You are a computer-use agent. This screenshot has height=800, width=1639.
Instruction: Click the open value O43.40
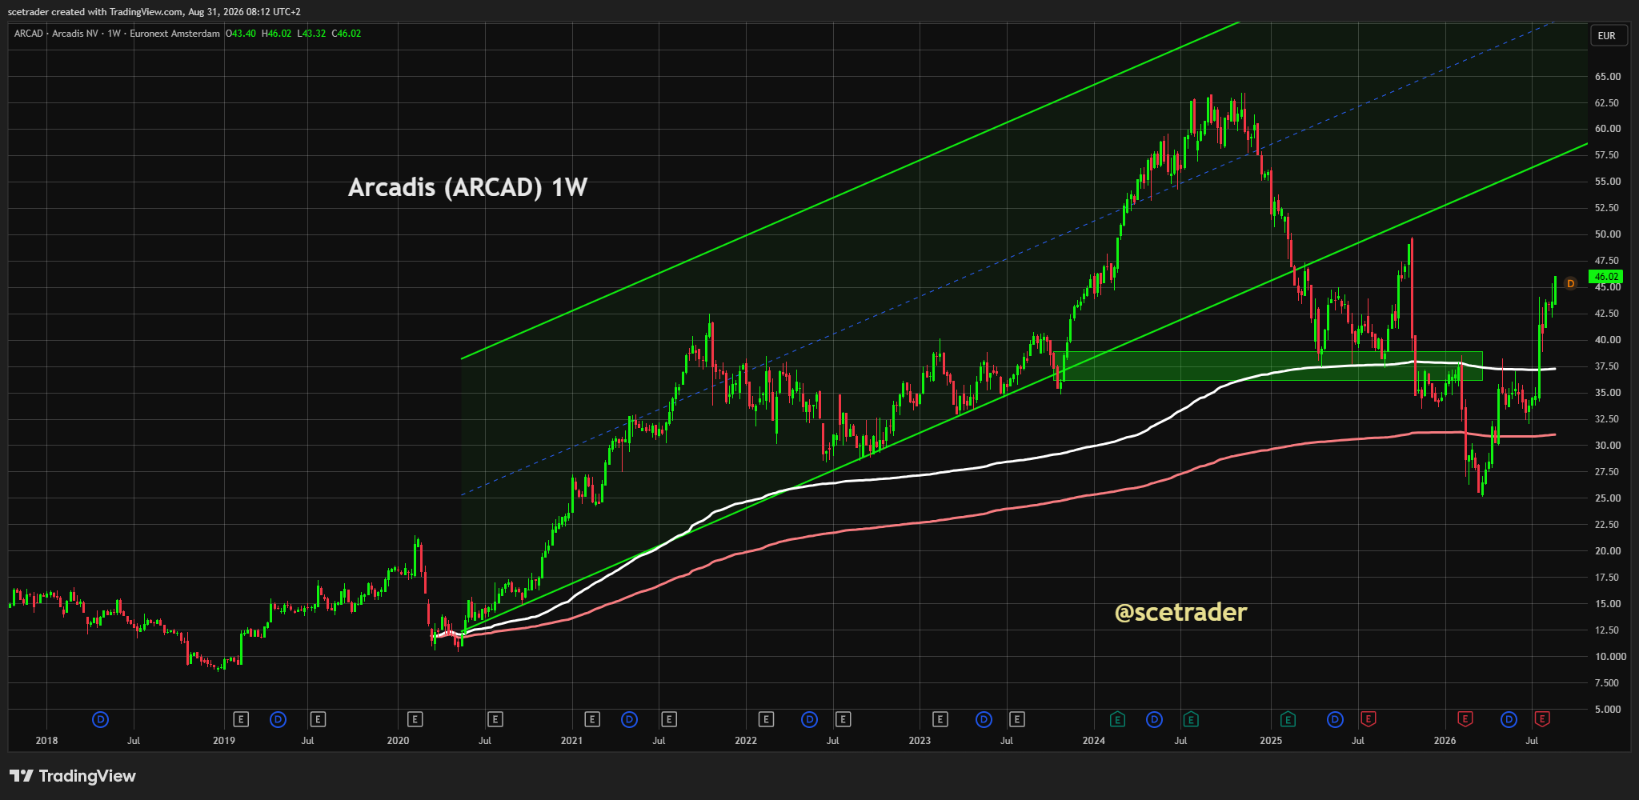tap(241, 34)
